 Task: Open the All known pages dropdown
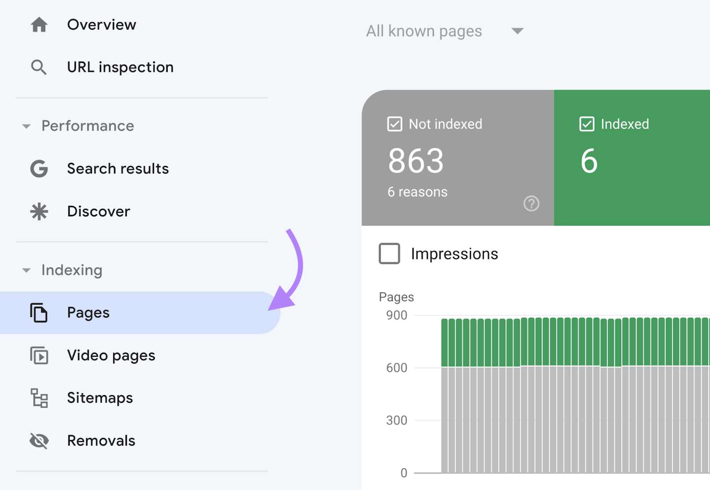click(445, 31)
